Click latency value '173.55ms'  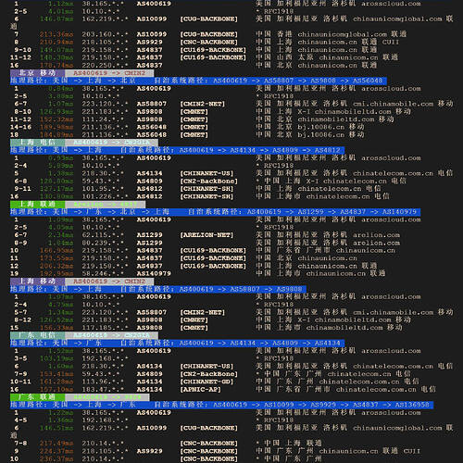tap(56, 258)
